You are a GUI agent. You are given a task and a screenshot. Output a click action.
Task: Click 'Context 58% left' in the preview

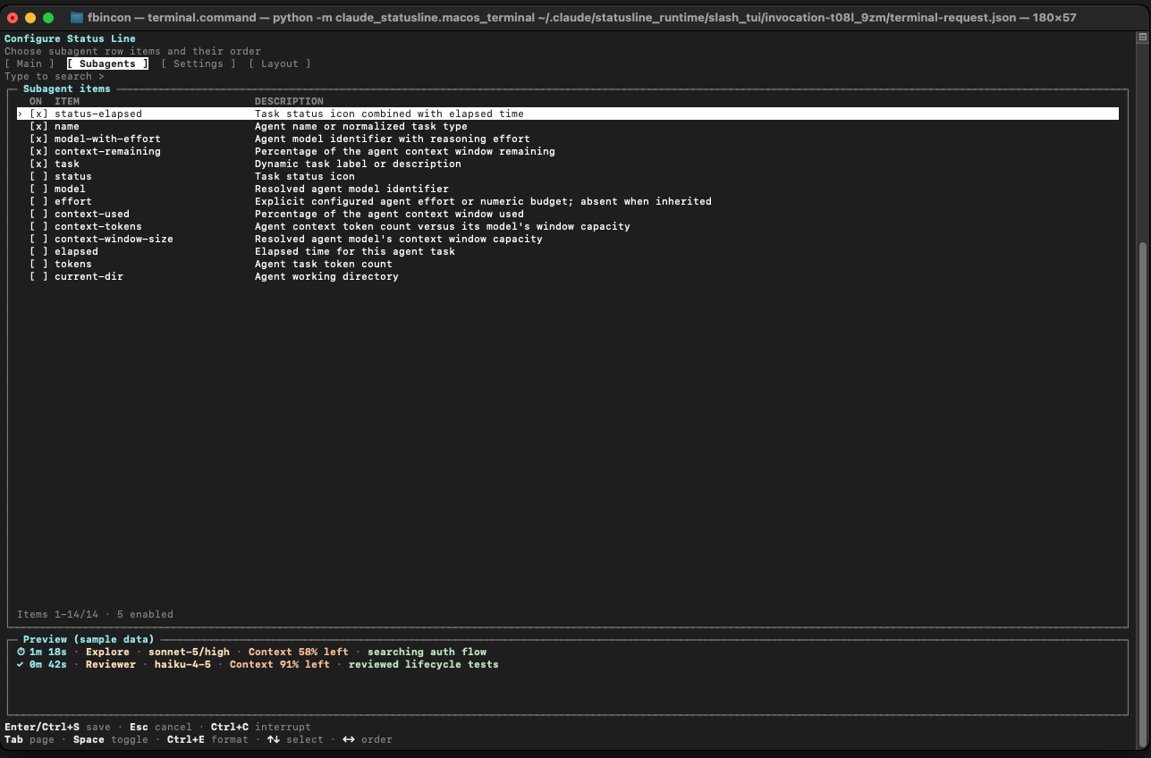[299, 653]
